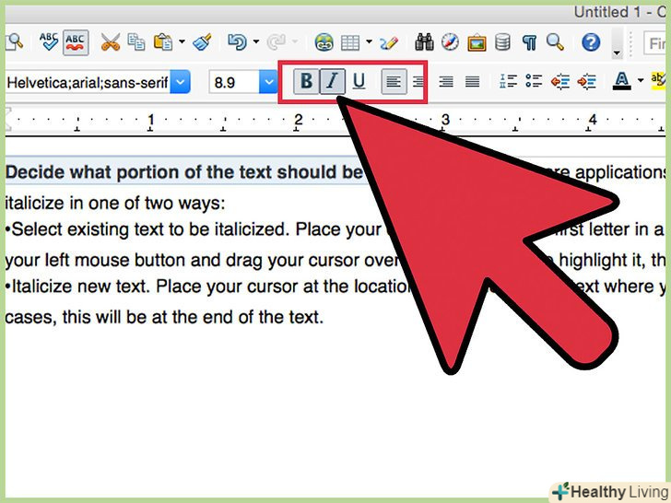Undo the last action

[237, 42]
